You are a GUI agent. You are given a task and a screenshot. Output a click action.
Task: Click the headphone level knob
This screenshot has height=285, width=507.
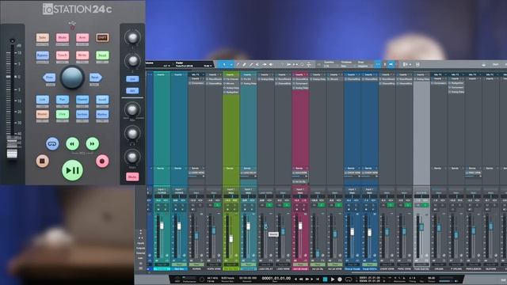132,133
